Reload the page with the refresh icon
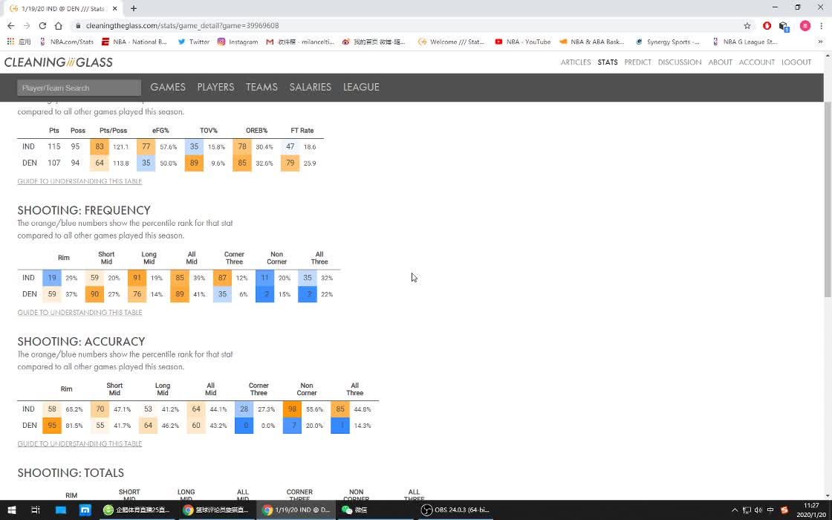832x520 pixels. point(42,25)
